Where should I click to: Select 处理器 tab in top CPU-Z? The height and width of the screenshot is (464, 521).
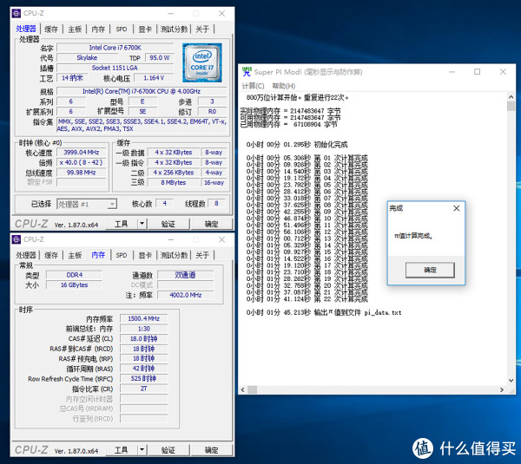point(26,29)
